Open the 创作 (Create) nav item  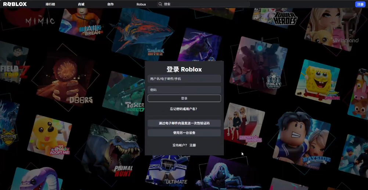[x=111, y=4]
